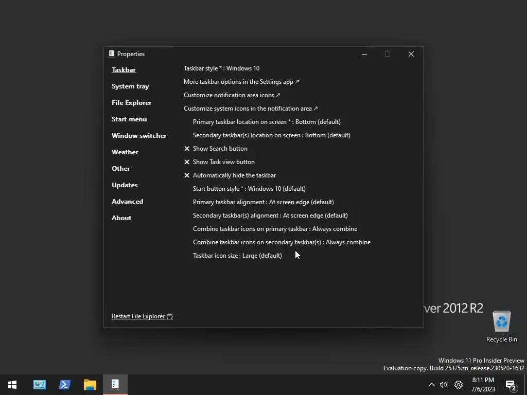The image size is (527, 395).
Task: Open the notification center icon
Action: pyautogui.click(x=511, y=385)
